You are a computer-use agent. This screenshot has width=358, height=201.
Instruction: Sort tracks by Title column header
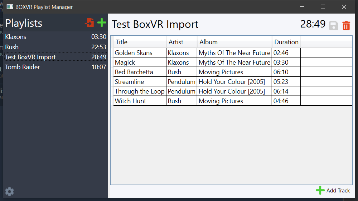(140, 42)
